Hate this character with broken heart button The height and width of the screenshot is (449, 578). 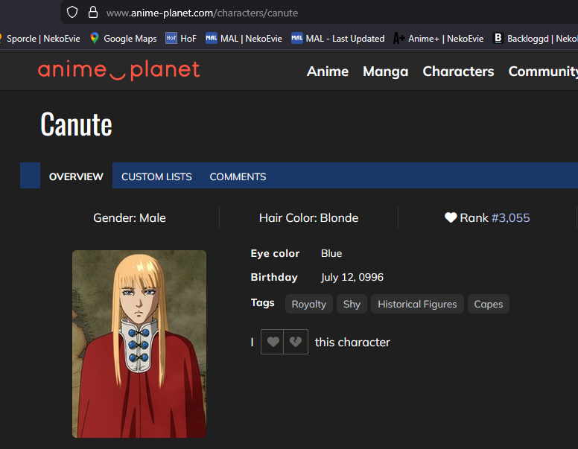(x=296, y=342)
